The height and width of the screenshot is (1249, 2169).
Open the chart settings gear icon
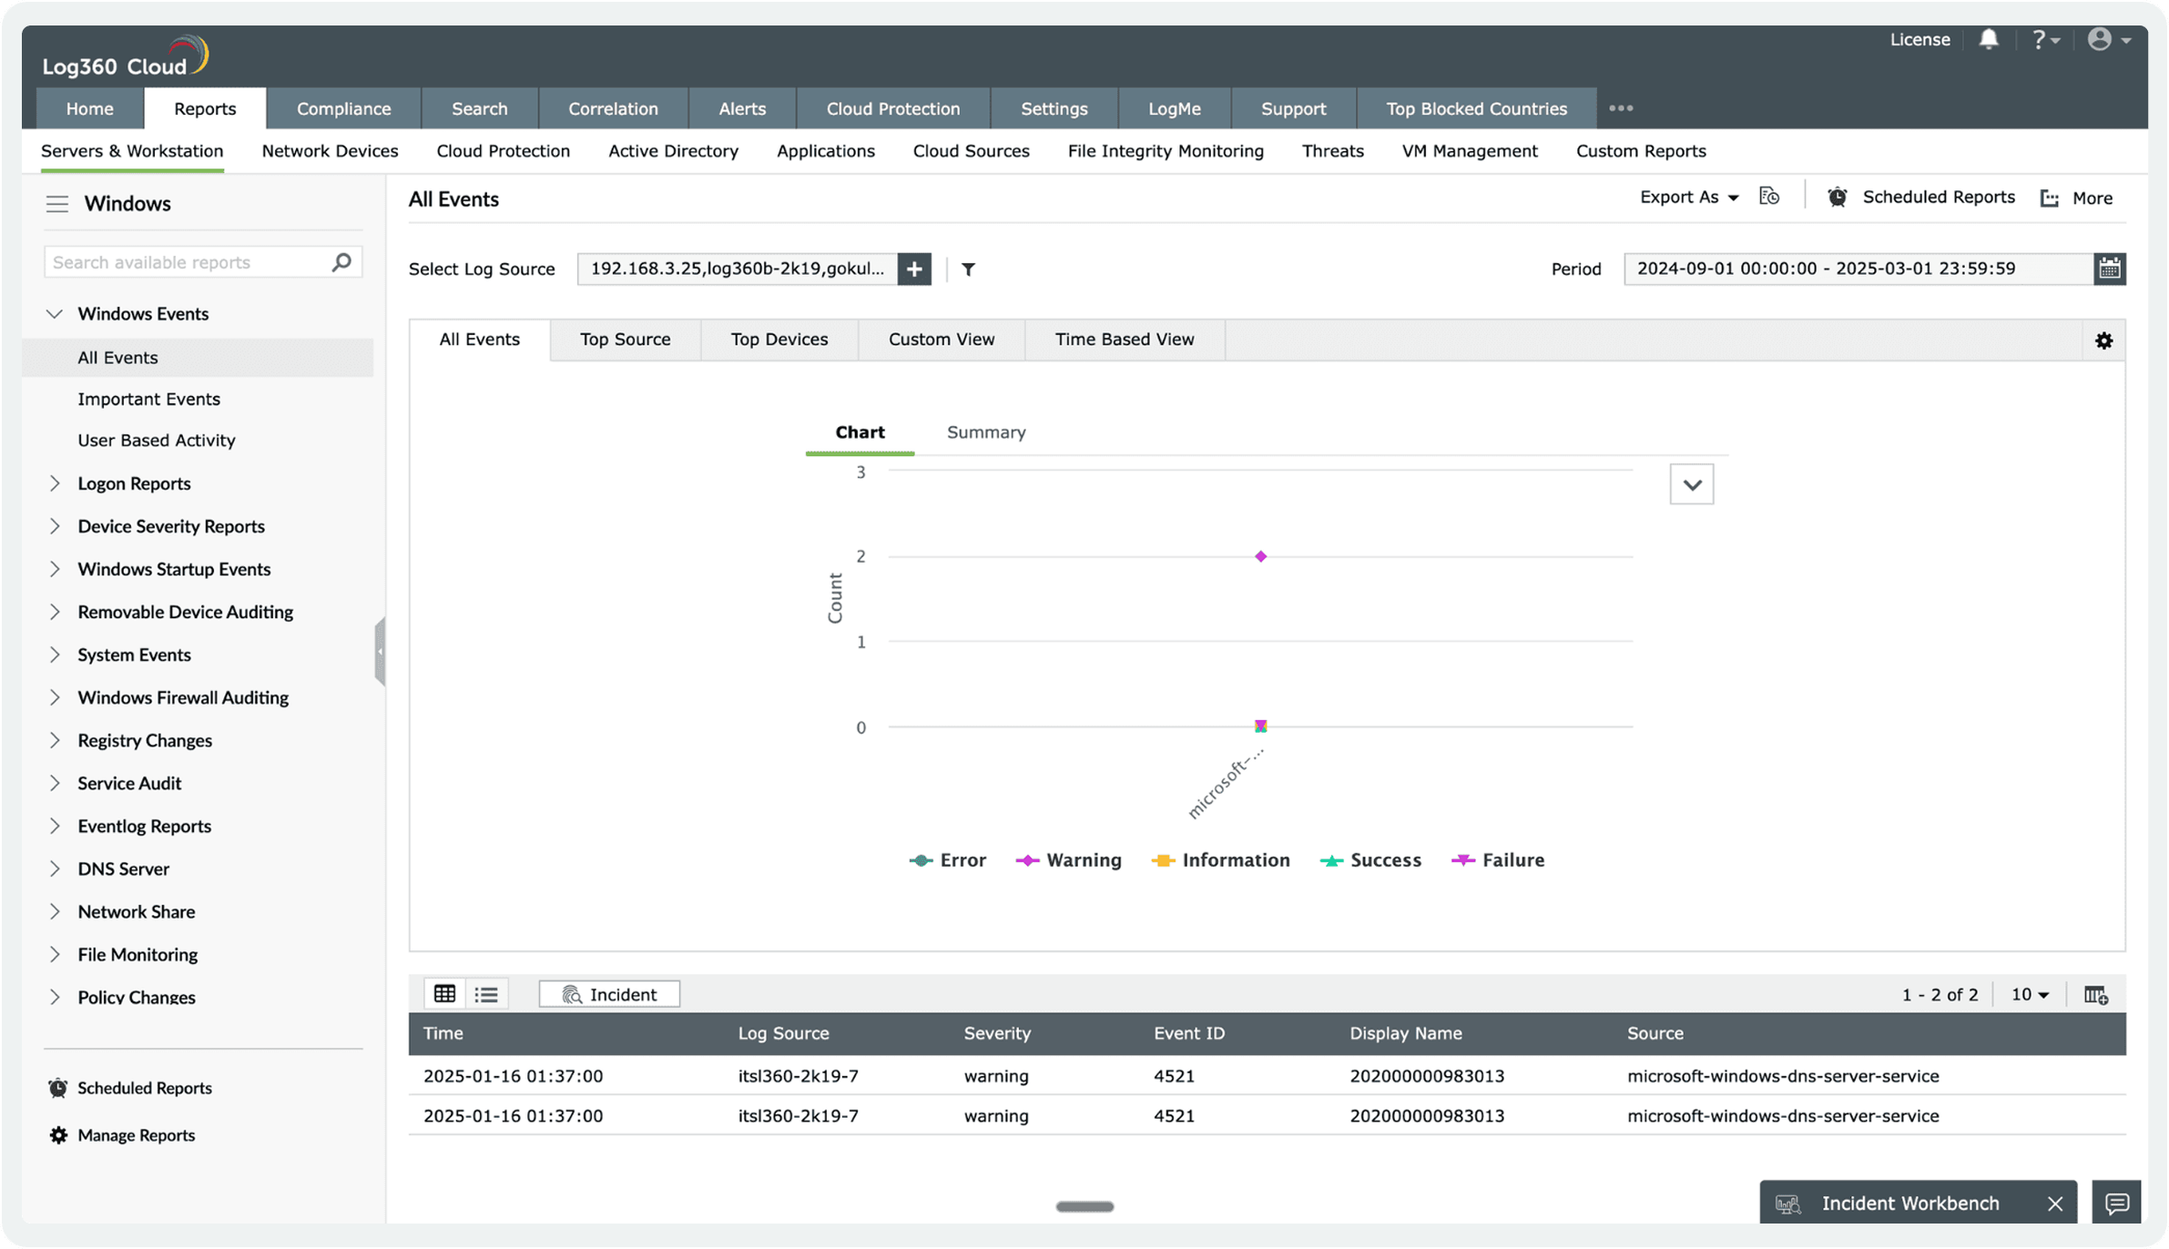pyautogui.click(x=2103, y=340)
